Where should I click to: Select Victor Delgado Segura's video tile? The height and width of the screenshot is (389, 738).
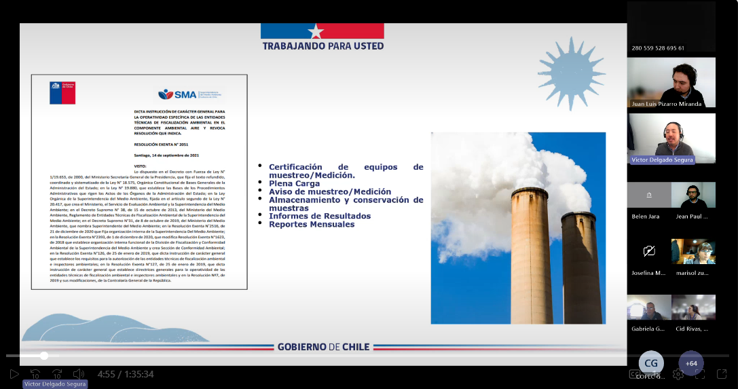(x=671, y=138)
